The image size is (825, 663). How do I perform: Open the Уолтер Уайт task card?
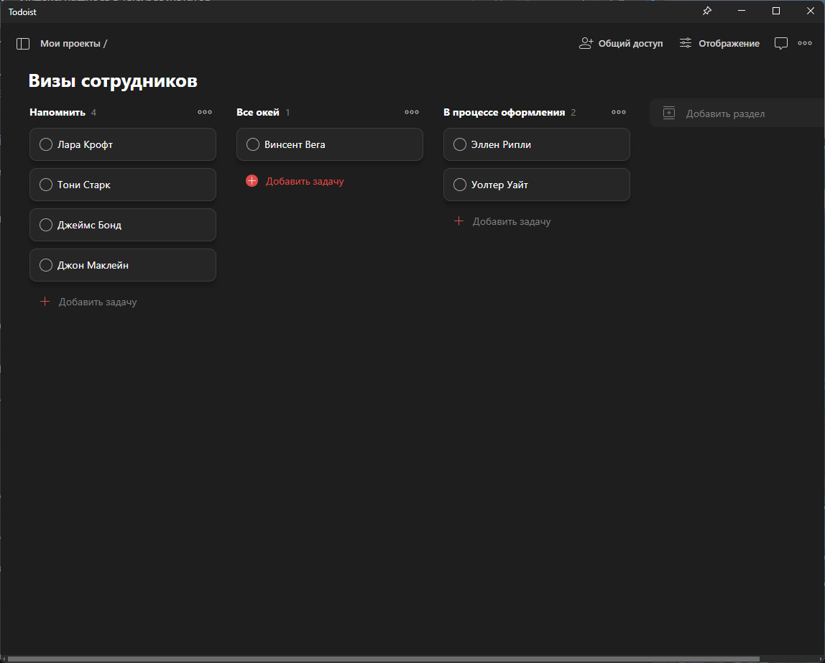coord(537,185)
